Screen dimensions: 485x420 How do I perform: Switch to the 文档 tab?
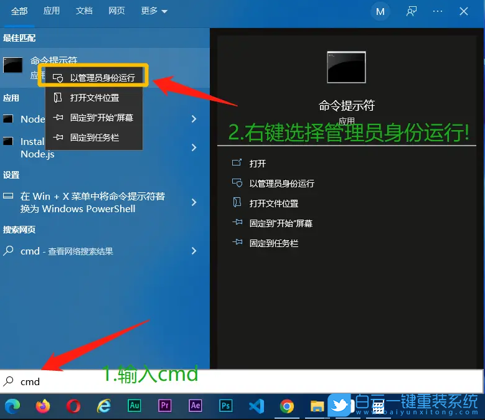(84, 11)
